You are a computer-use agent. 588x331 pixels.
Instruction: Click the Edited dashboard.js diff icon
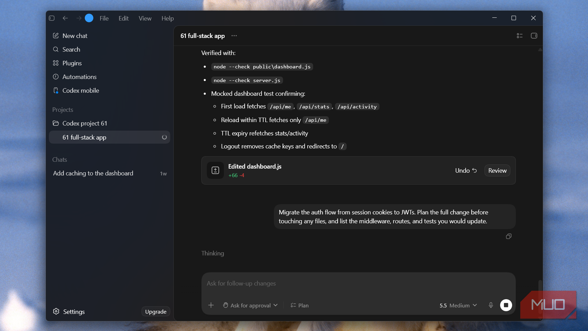coord(215,170)
